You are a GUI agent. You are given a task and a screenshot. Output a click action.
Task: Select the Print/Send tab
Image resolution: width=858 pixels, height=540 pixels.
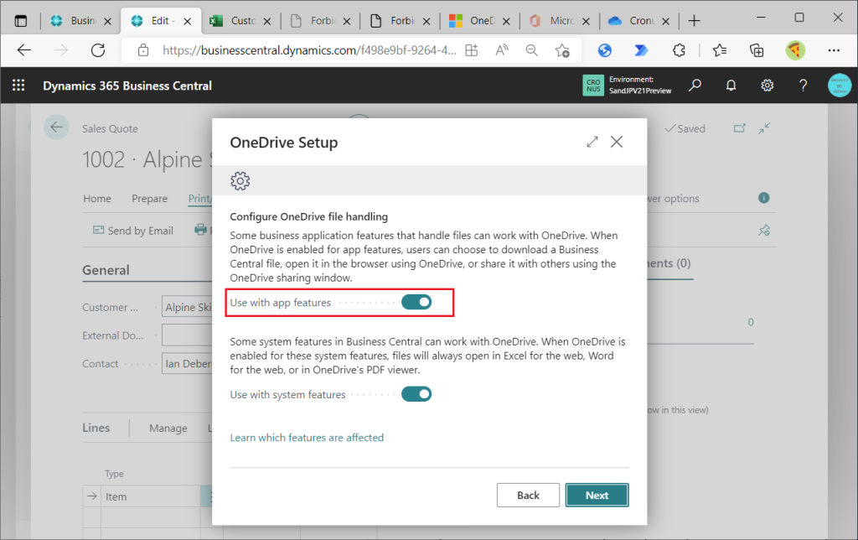pos(199,198)
